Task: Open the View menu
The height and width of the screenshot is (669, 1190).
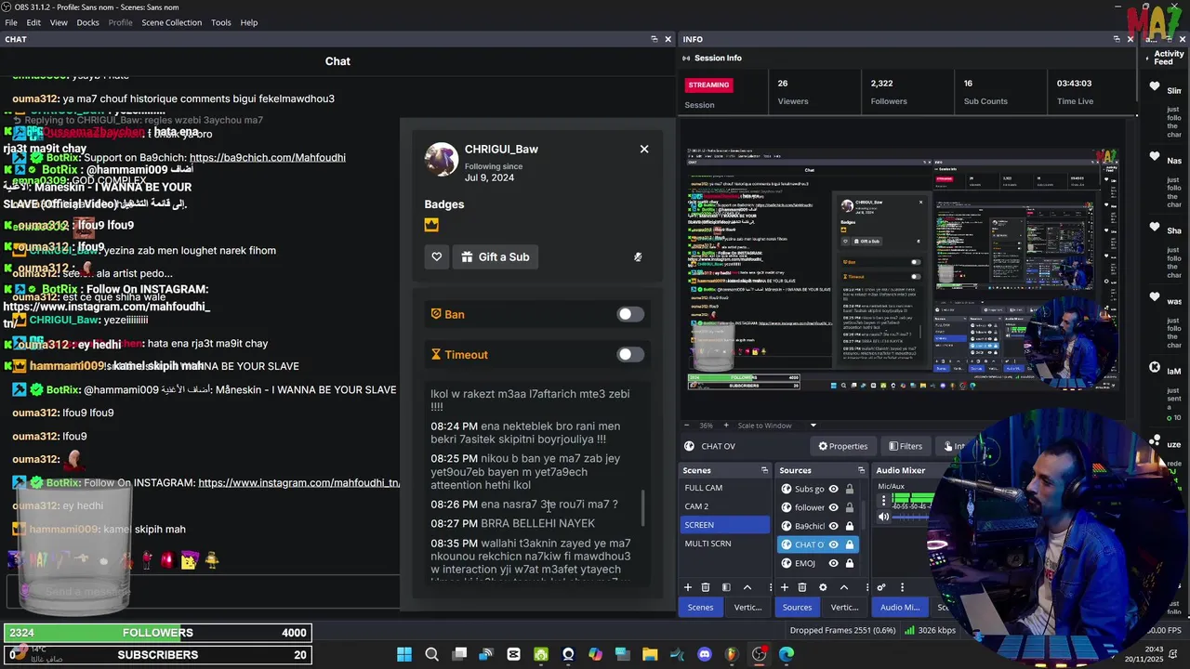Action: click(x=59, y=22)
